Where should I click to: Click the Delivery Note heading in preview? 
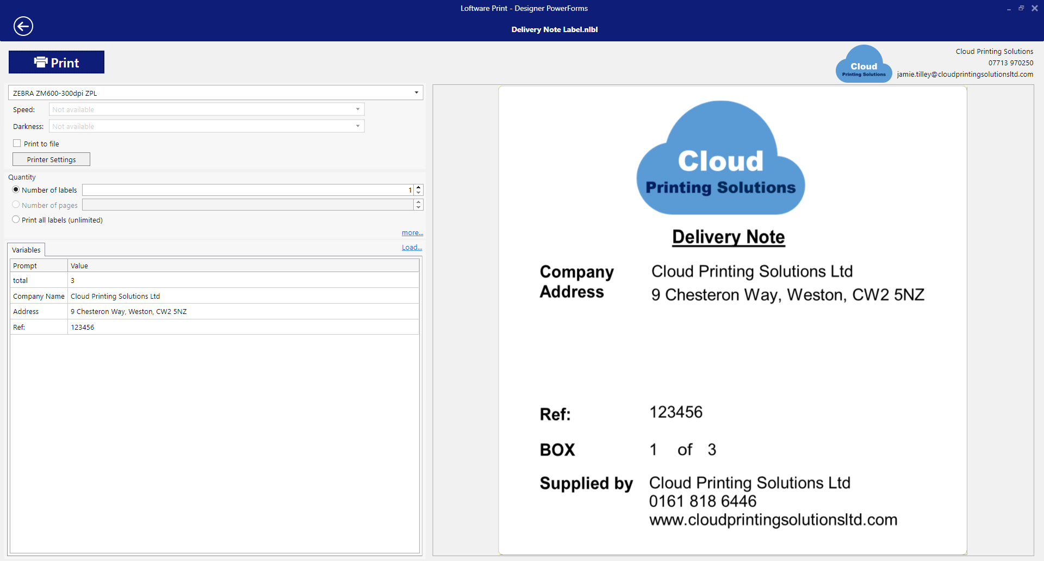pos(728,237)
